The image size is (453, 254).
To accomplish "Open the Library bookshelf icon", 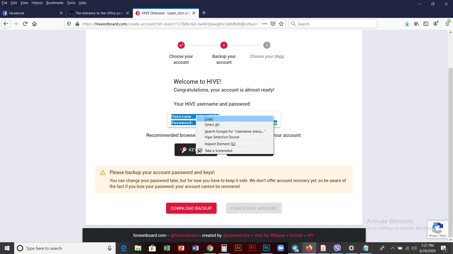I will coord(417,24).
